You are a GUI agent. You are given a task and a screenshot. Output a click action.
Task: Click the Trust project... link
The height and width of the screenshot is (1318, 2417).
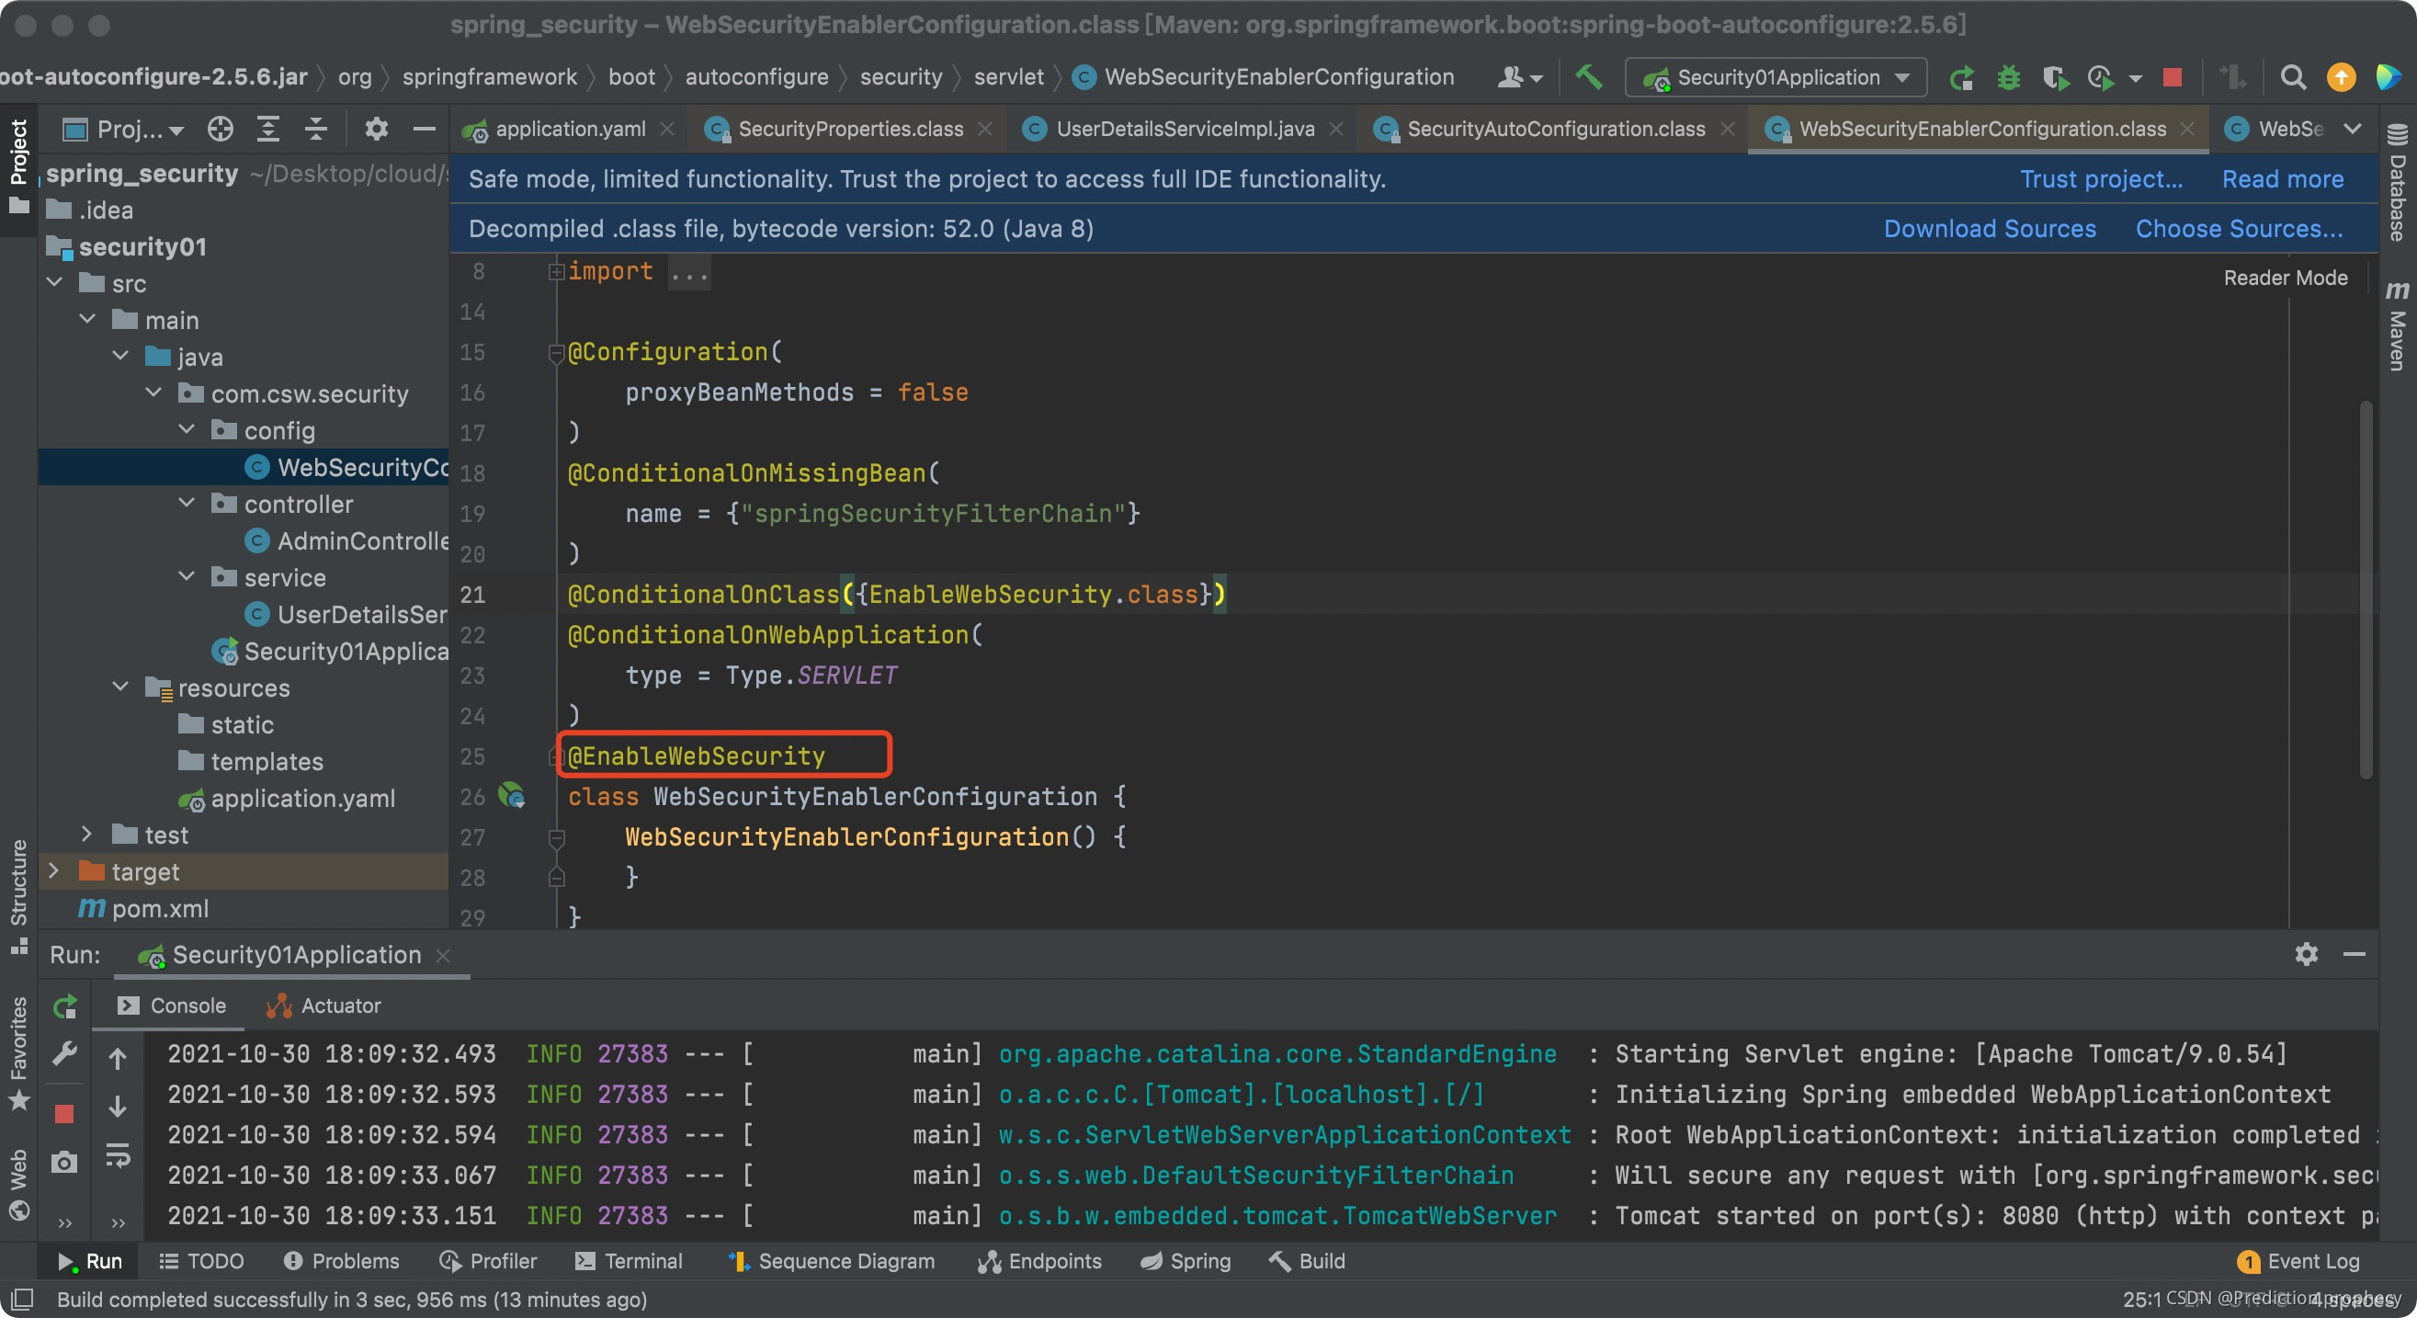[x=2100, y=179]
